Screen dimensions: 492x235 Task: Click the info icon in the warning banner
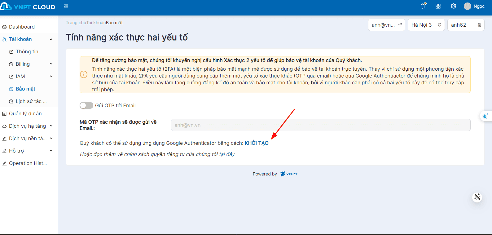(84, 74)
